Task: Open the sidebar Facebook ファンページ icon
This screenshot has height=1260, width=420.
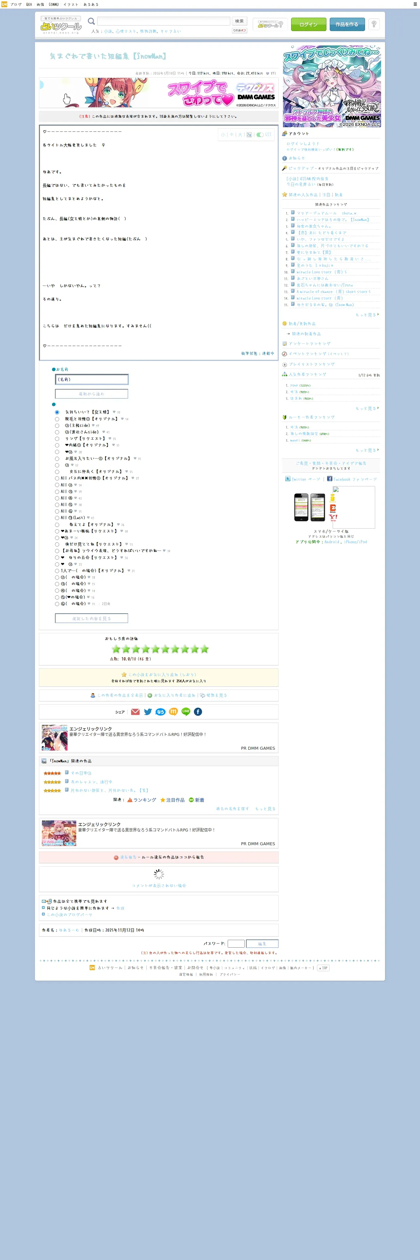Action: (x=329, y=479)
